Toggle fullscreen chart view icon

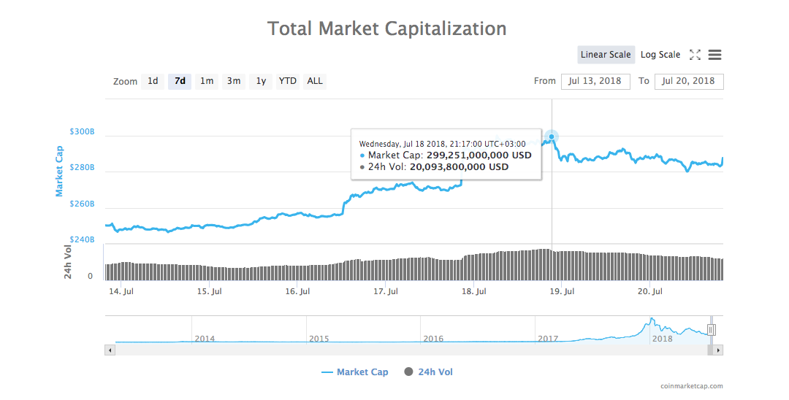tap(695, 55)
